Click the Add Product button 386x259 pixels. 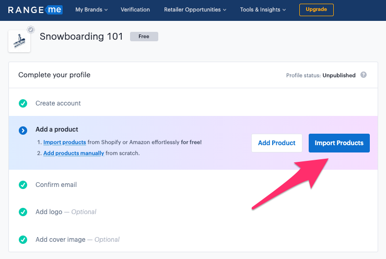click(x=277, y=143)
